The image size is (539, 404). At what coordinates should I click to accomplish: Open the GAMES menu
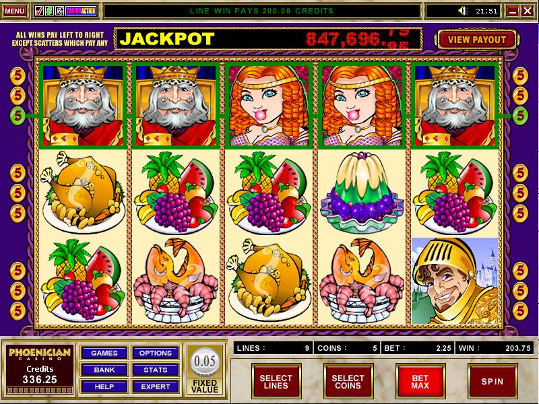tap(104, 353)
